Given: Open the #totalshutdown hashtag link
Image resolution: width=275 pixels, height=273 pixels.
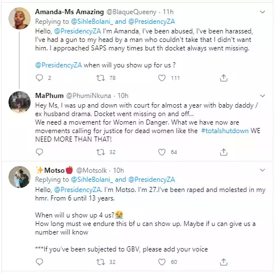Looking at the screenshot, I should pyautogui.click(x=225, y=131).
